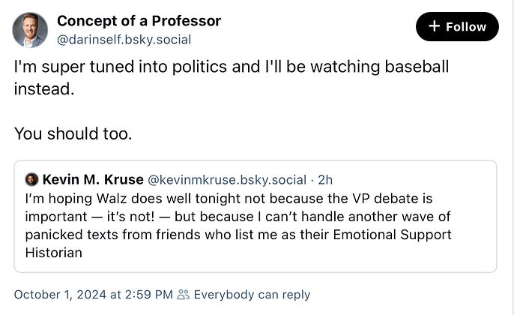Click the plus icon inside Follow
The height and width of the screenshot is (315, 517).
[434, 27]
